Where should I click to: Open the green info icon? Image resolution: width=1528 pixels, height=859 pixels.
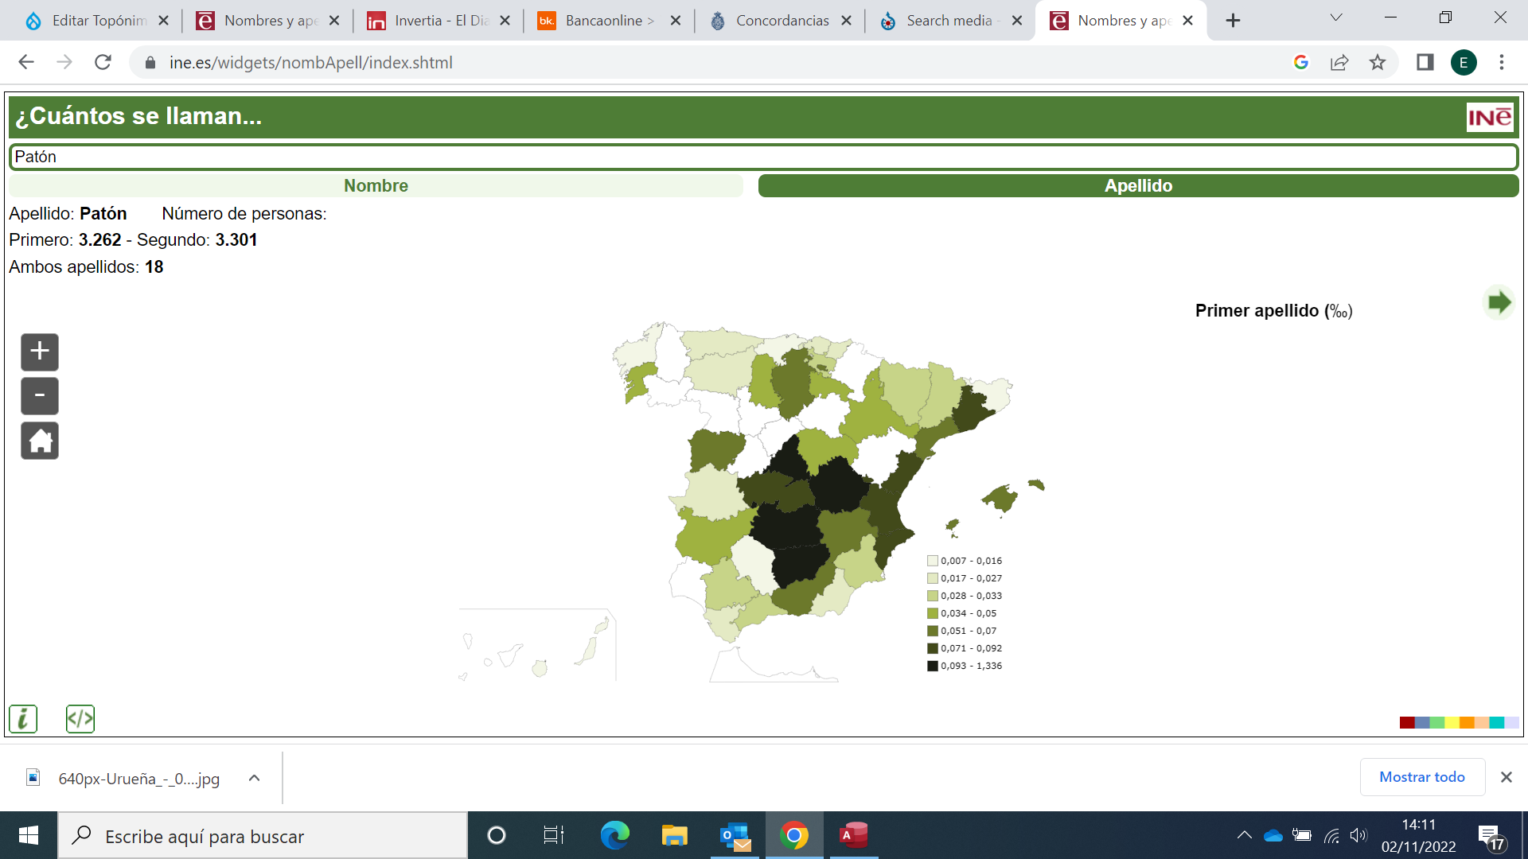pyautogui.click(x=23, y=719)
